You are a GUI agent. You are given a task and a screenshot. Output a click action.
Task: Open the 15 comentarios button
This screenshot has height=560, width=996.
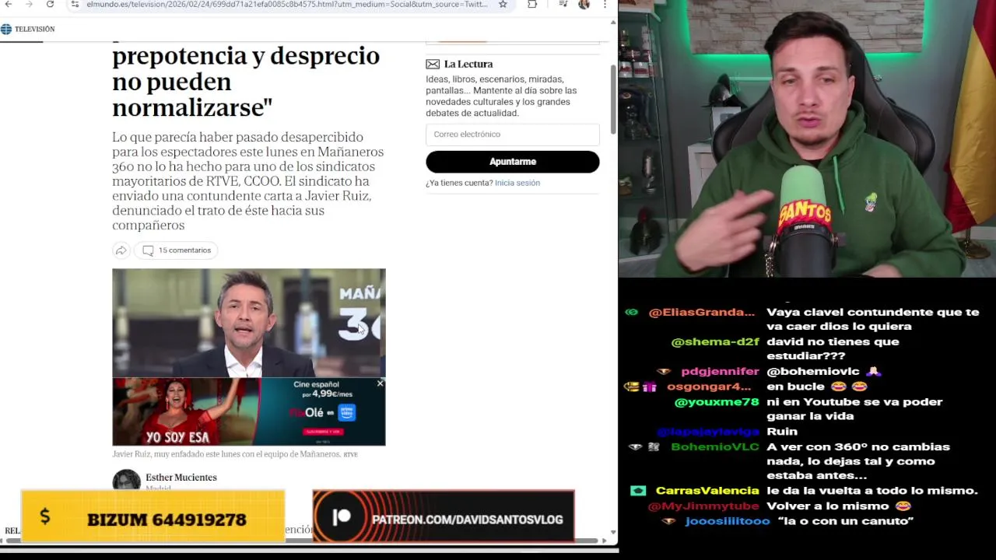point(177,250)
